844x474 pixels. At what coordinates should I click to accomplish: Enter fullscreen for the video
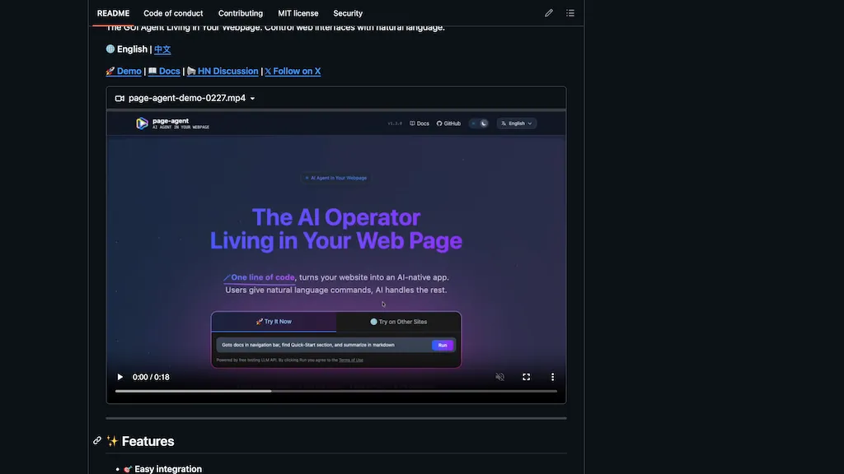pos(527,377)
